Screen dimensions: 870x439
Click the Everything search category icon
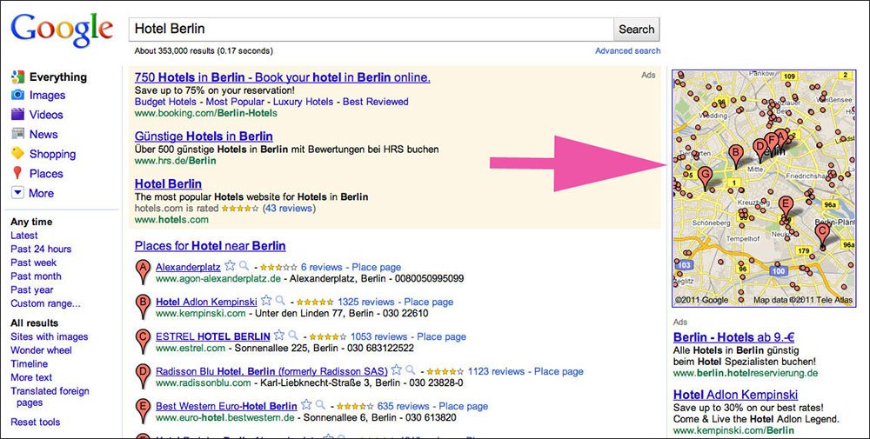click(x=17, y=77)
